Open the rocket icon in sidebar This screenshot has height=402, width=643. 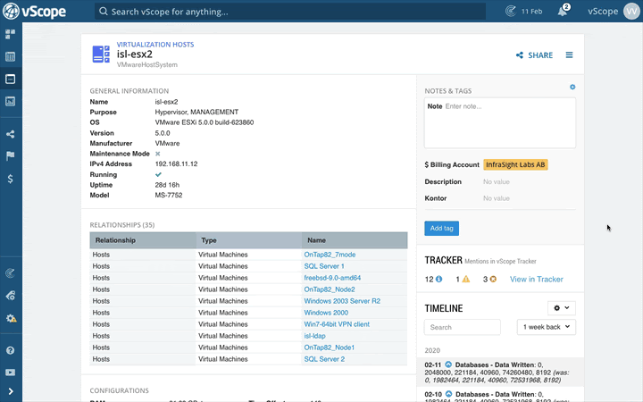(10, 296)
